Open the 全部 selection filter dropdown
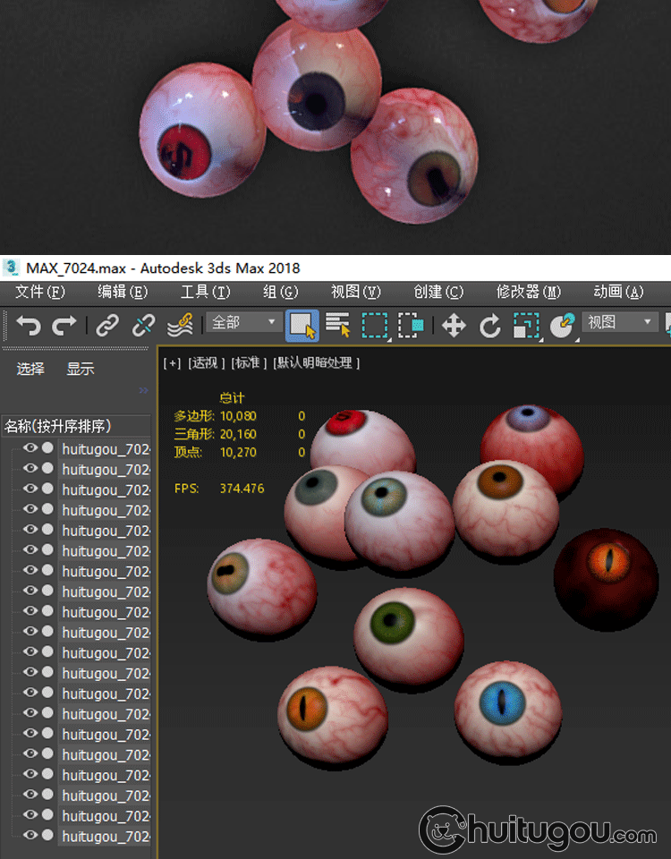671x859 pixels. [x=244, y=322]
